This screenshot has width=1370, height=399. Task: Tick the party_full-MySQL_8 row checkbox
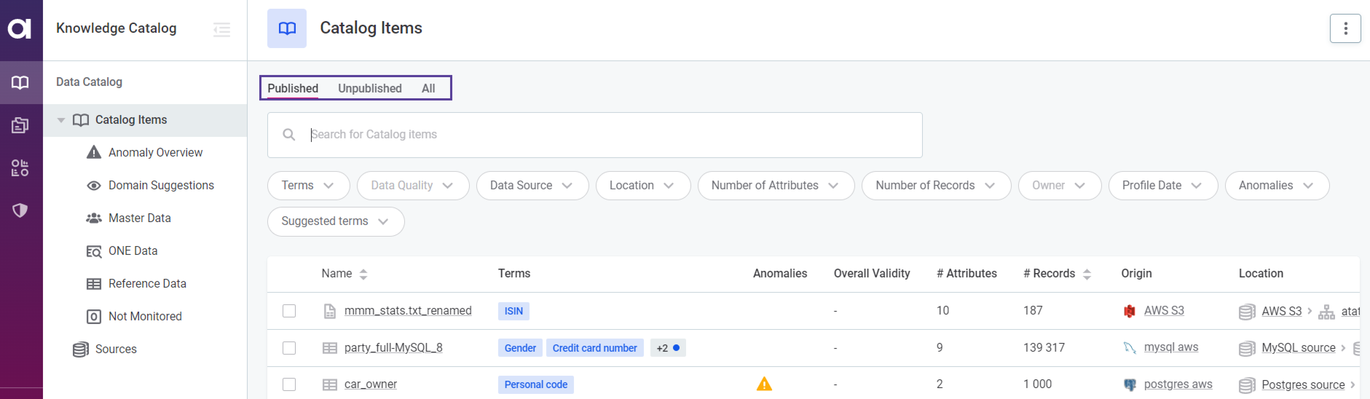(289, 348)
